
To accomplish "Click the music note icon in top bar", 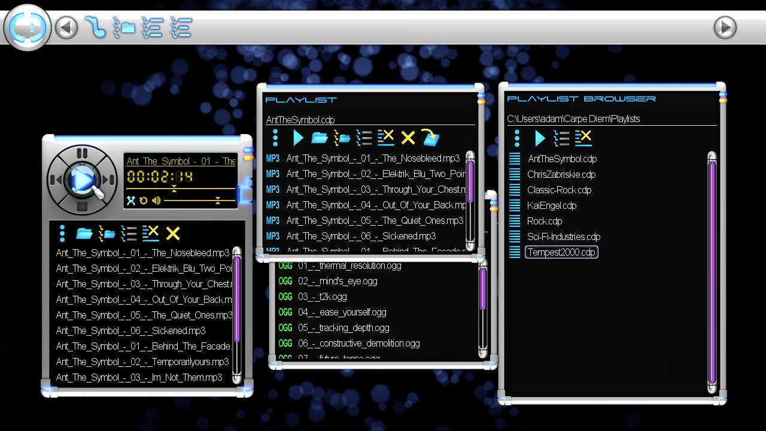I will [95, 28].
